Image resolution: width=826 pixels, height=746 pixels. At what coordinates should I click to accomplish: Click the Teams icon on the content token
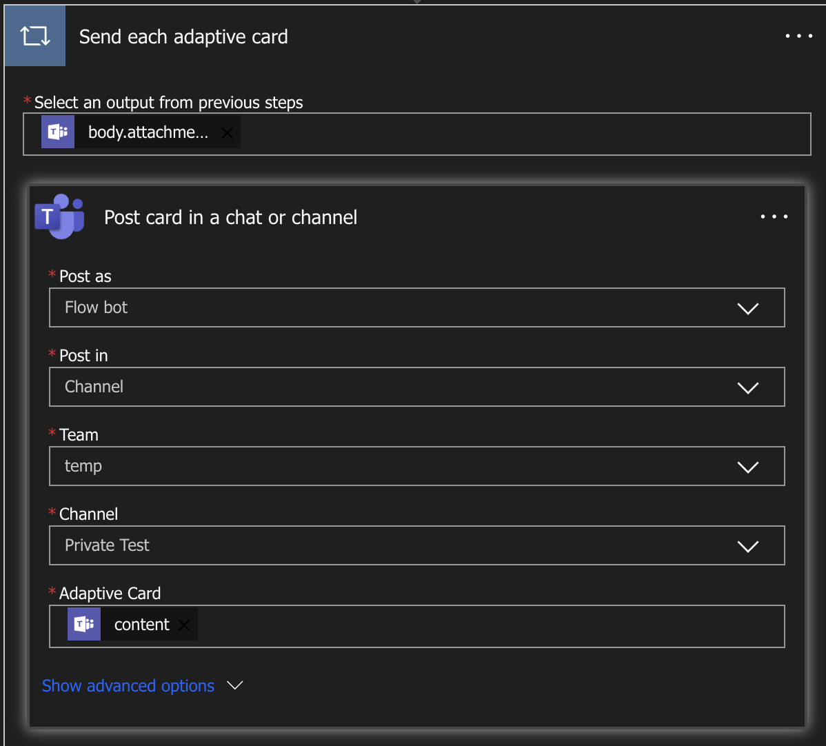click(84, 625)
